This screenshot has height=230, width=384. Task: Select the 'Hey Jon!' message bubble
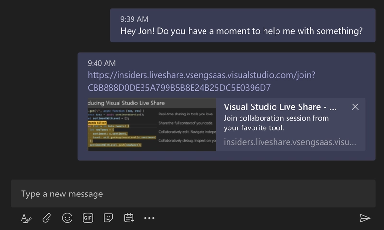pyautogui.click(x=243, y=25)
